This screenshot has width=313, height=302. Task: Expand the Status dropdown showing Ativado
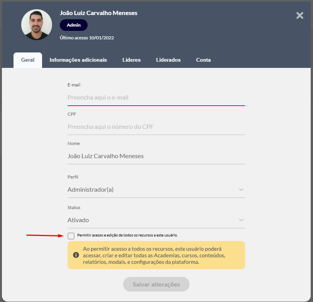tap(151, 220)
